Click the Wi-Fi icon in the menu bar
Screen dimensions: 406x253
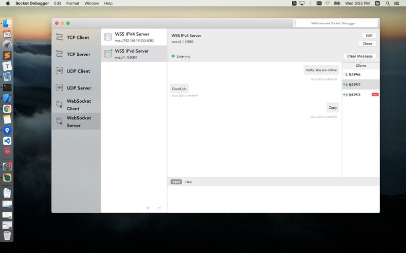(327, 4)
